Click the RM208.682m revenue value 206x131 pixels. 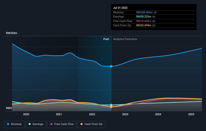coord(144,12)
